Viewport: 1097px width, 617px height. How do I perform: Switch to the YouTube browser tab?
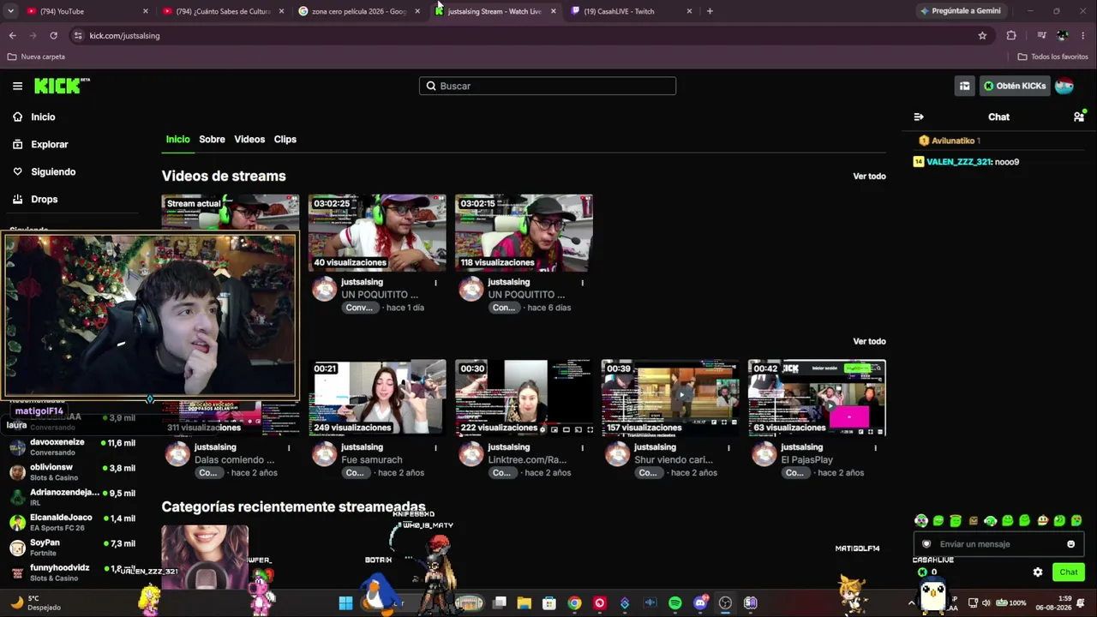click(86, 11)
